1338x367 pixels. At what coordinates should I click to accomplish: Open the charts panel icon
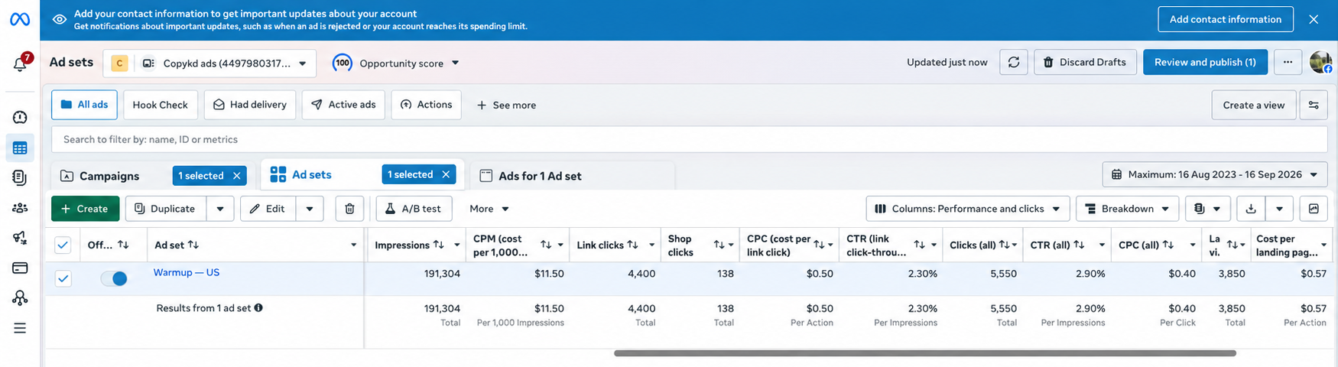(x=1314, y=209)
